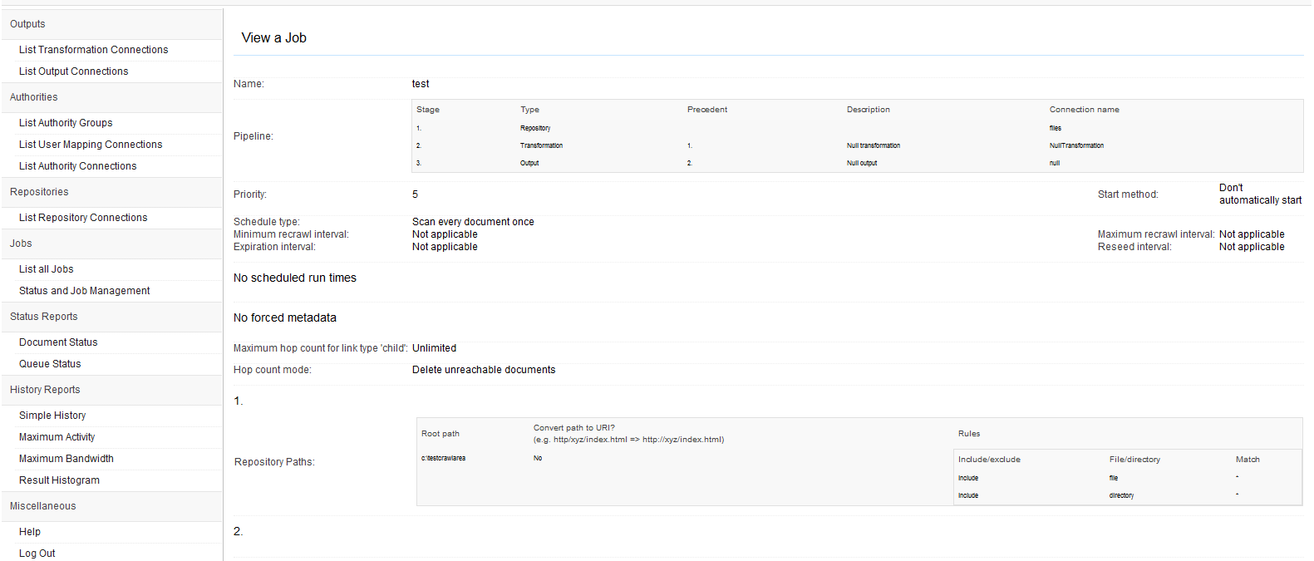Go to List Authority Groups

point(66,123)
